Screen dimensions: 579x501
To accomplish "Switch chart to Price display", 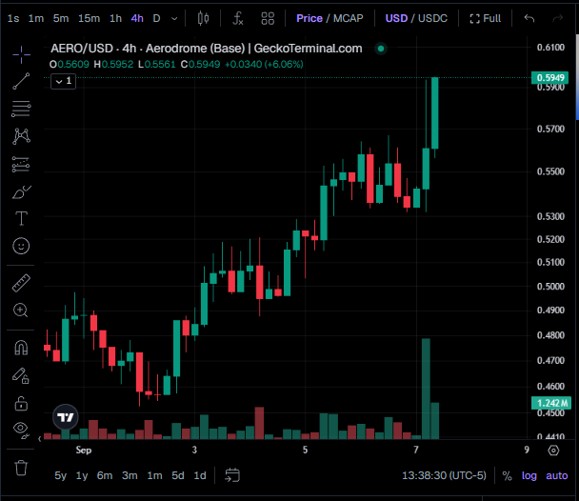I will click(x=309, y=18).
